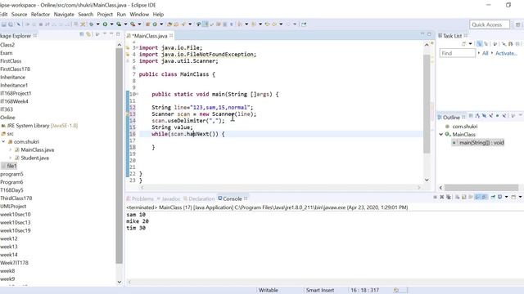The height and width of the screenshot is (294, 524).
Task: Collapse All in the Package Explorer
Action: coord(82,34)
